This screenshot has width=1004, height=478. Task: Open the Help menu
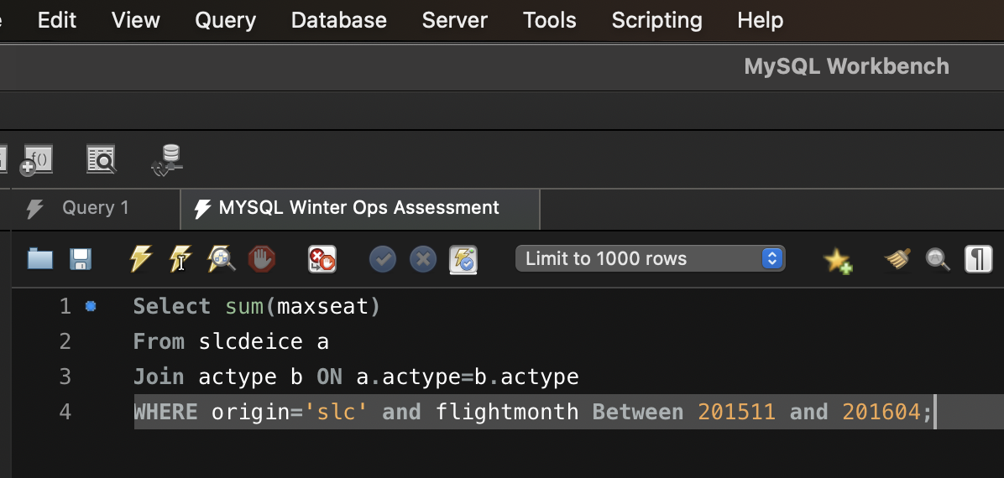point(760,20)
